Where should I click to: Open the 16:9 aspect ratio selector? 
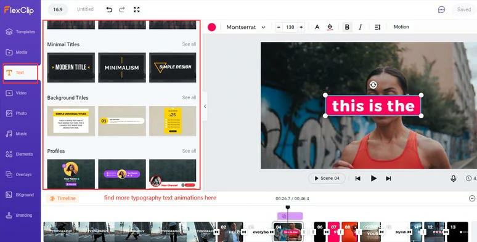pos(58,9)
